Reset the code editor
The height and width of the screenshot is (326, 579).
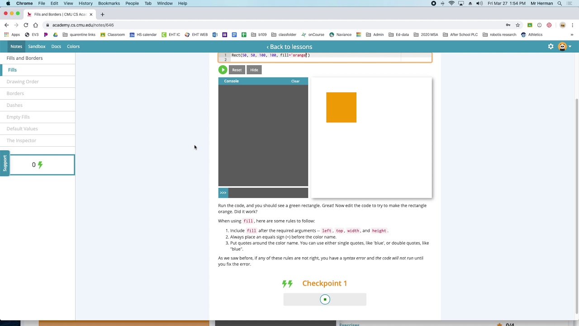pyautogui.click(x=237, y=70)
